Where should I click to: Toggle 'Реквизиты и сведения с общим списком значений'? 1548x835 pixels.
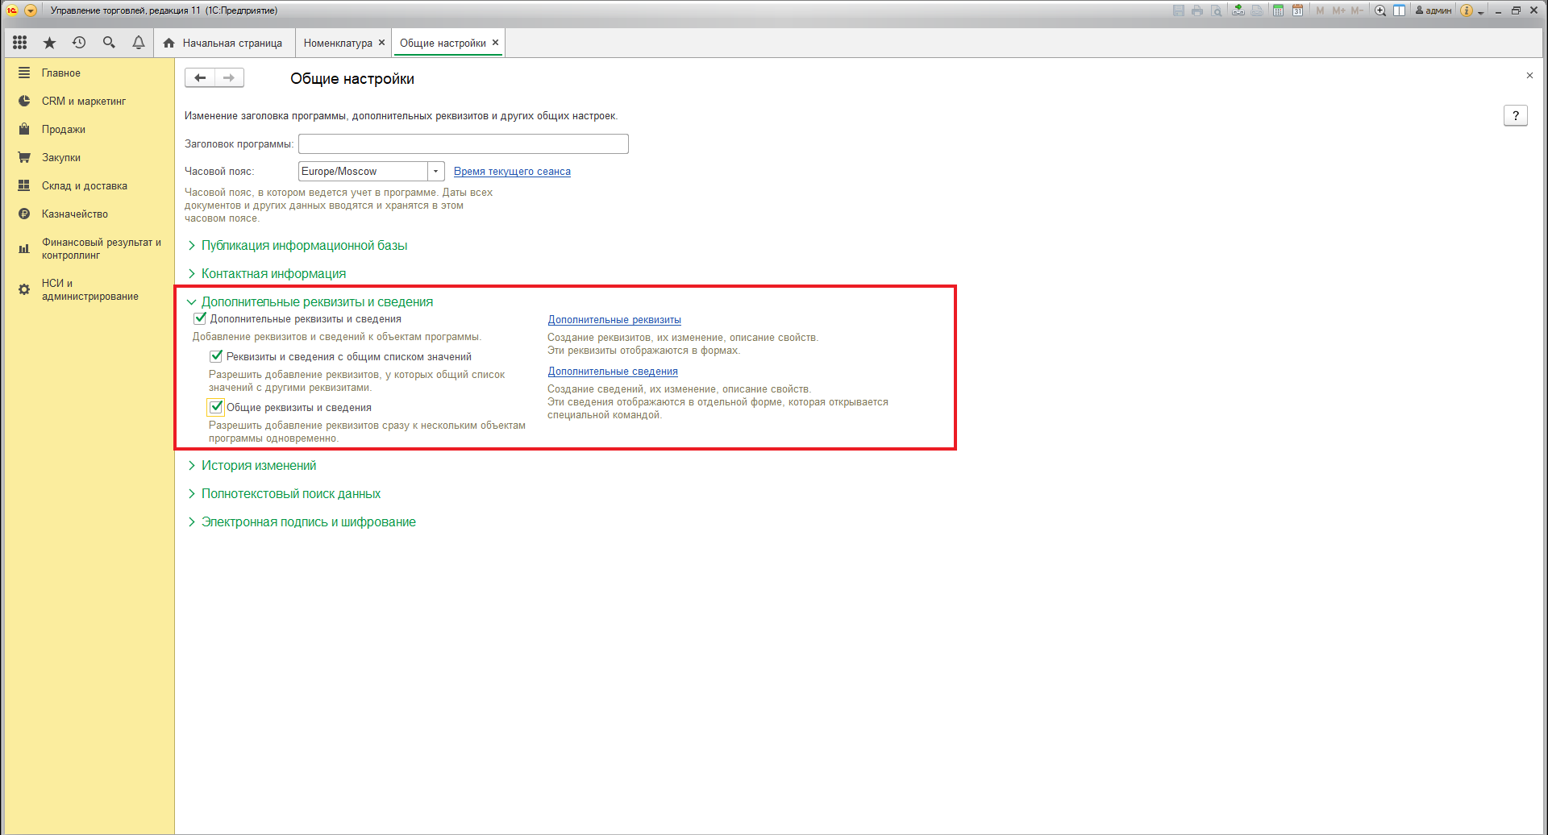216,356
